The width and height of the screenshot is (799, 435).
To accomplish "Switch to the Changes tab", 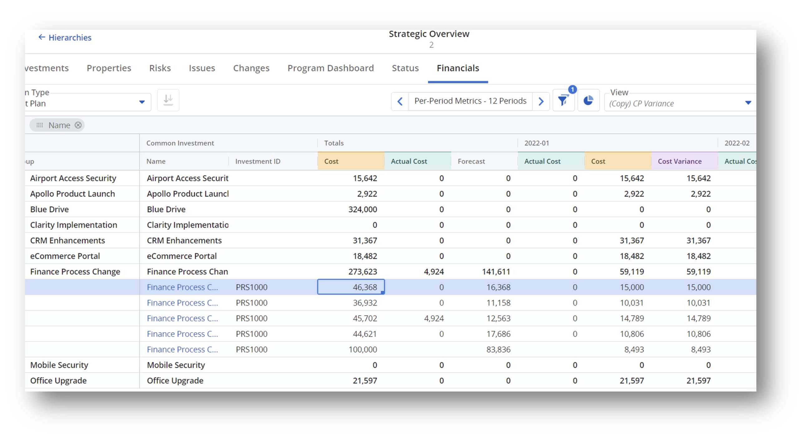I will pyautogui.click(x=251, y=68).
